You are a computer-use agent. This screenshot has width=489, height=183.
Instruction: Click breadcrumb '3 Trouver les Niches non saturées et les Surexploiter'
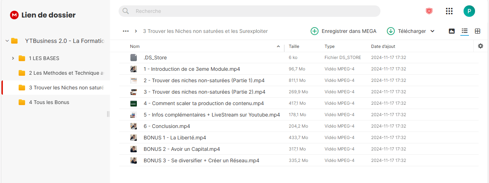point(205,31)
